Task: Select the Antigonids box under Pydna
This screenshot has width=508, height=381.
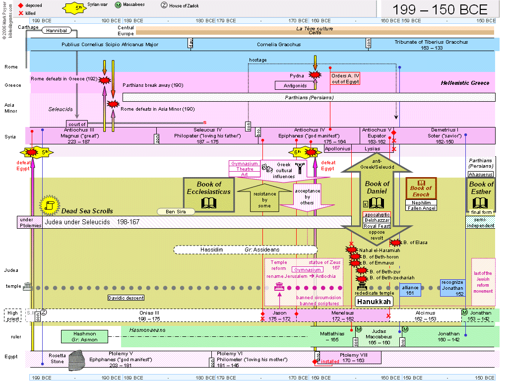Action: click(291, 86)
